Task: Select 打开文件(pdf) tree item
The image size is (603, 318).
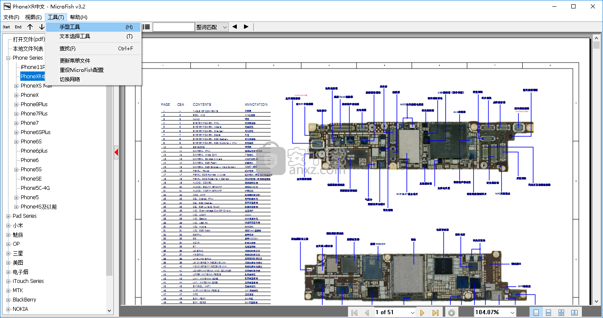Action: (29, 39)
